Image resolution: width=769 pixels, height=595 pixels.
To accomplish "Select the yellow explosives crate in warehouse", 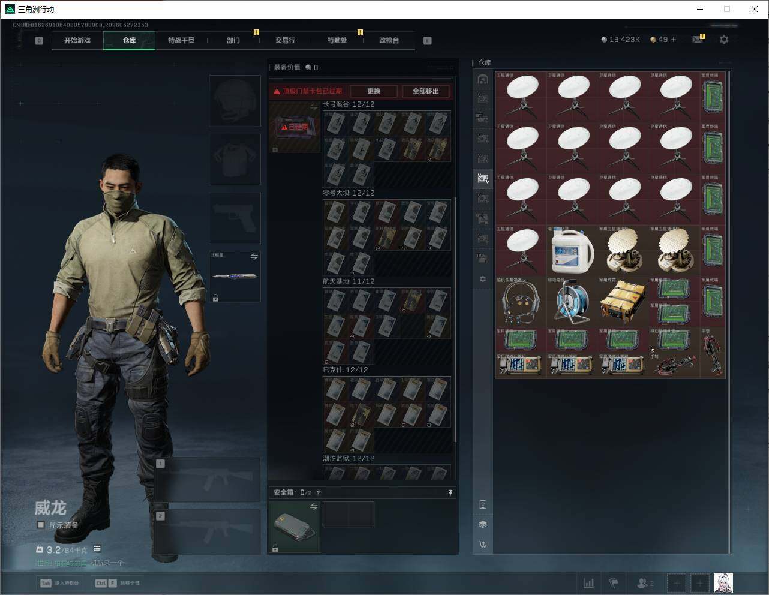I will [x=623, y=301].
